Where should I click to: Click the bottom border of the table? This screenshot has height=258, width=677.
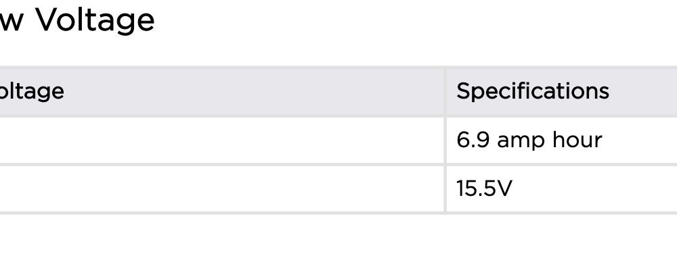tap(338, 213)
